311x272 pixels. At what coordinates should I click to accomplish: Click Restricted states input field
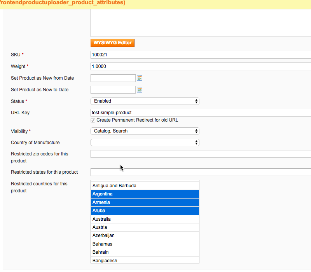[x=200, y=172]
